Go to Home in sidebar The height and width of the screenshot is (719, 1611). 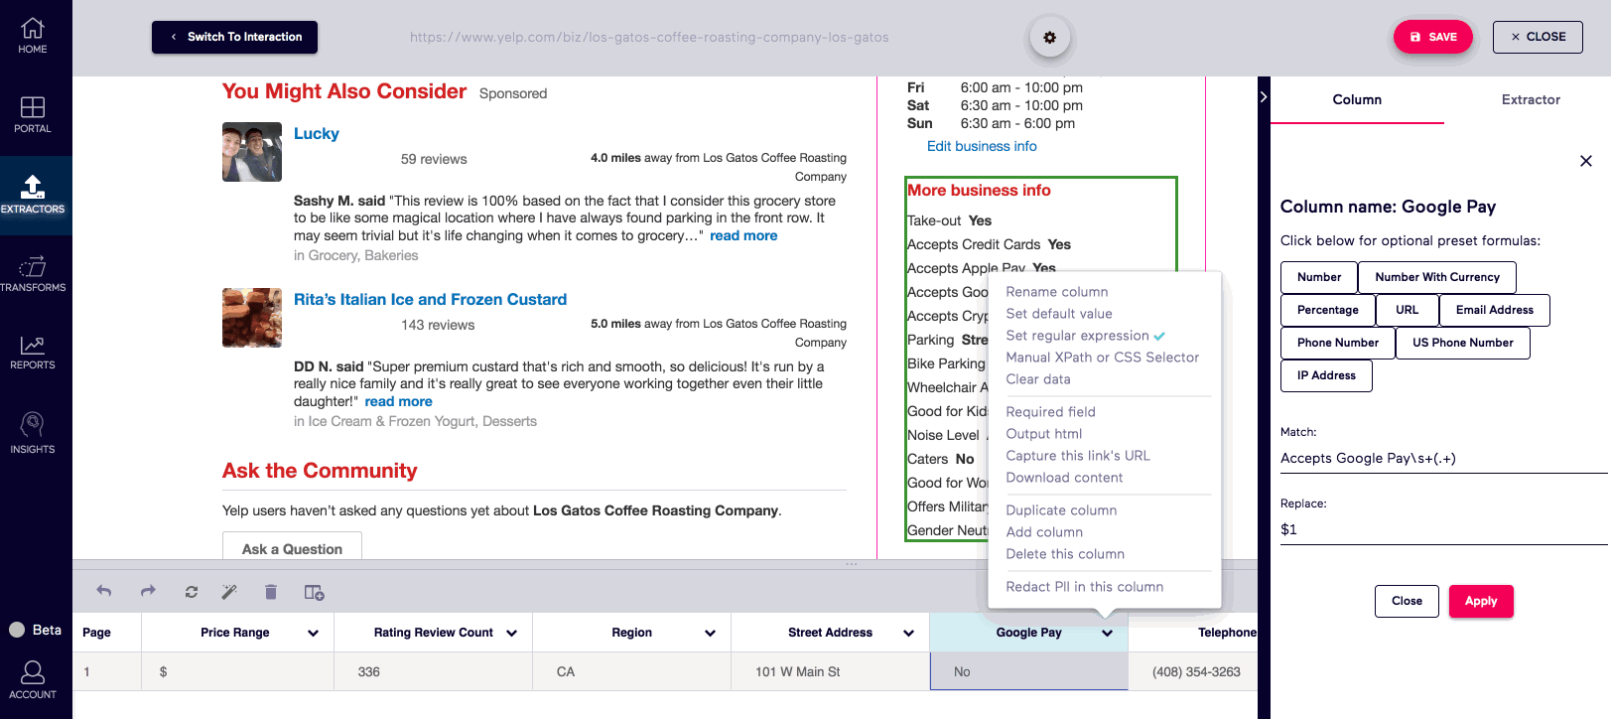coord(33,36)
